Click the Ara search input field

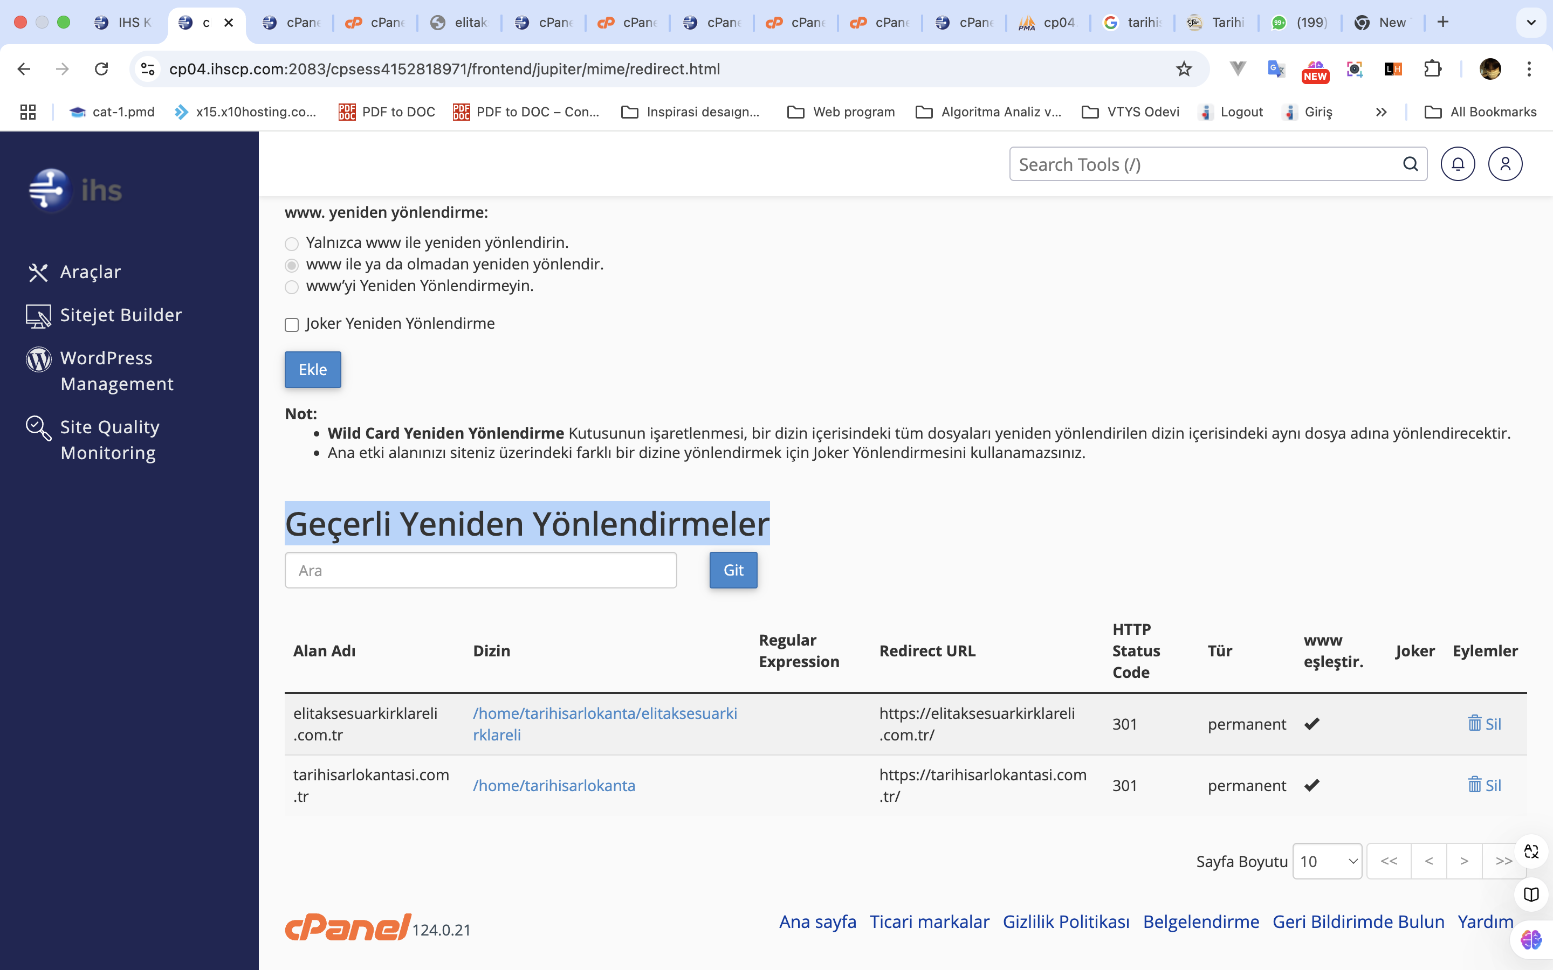click(x=480, y=570)
